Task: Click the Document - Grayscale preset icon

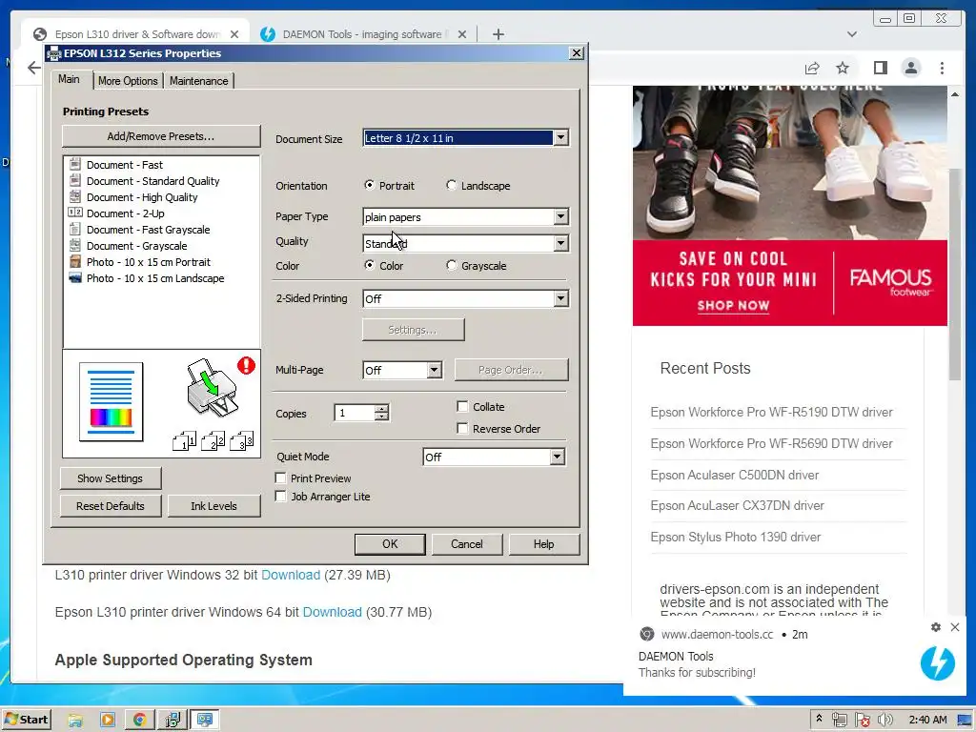Action: pos(75,245)
